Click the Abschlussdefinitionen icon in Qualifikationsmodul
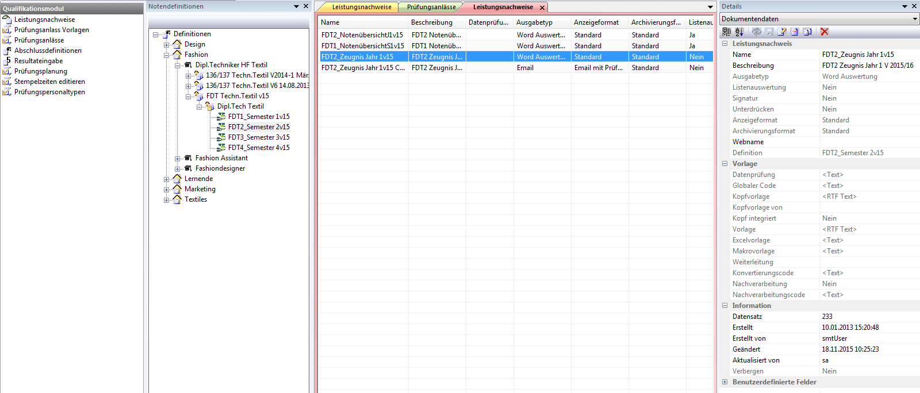This screenshot has width=920, height=393. (7, 51)
